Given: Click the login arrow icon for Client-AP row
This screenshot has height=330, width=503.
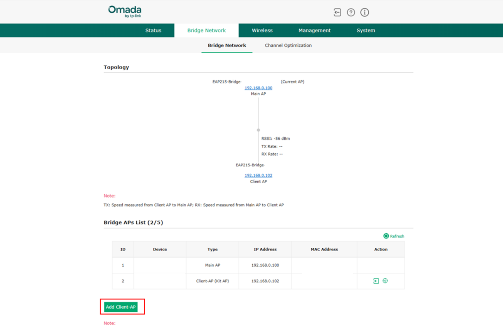Looking at the screenshot, I should [x=376, y=281].
